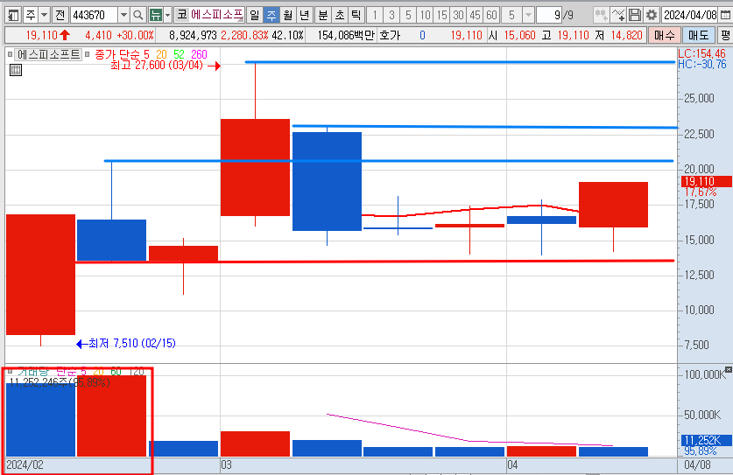Click the moving average 260 legend value
This screenshot has height=475, width=733.
[x=199, y=54]
